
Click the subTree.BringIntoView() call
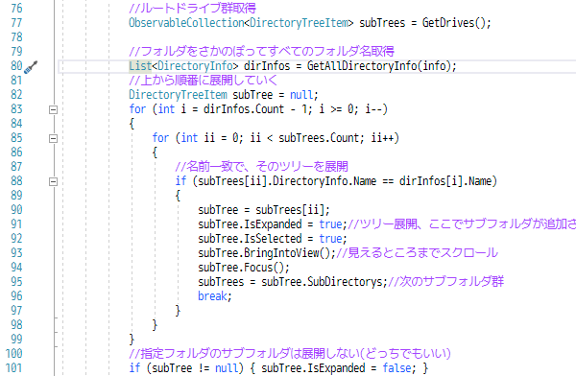click(x=266, y=253)
